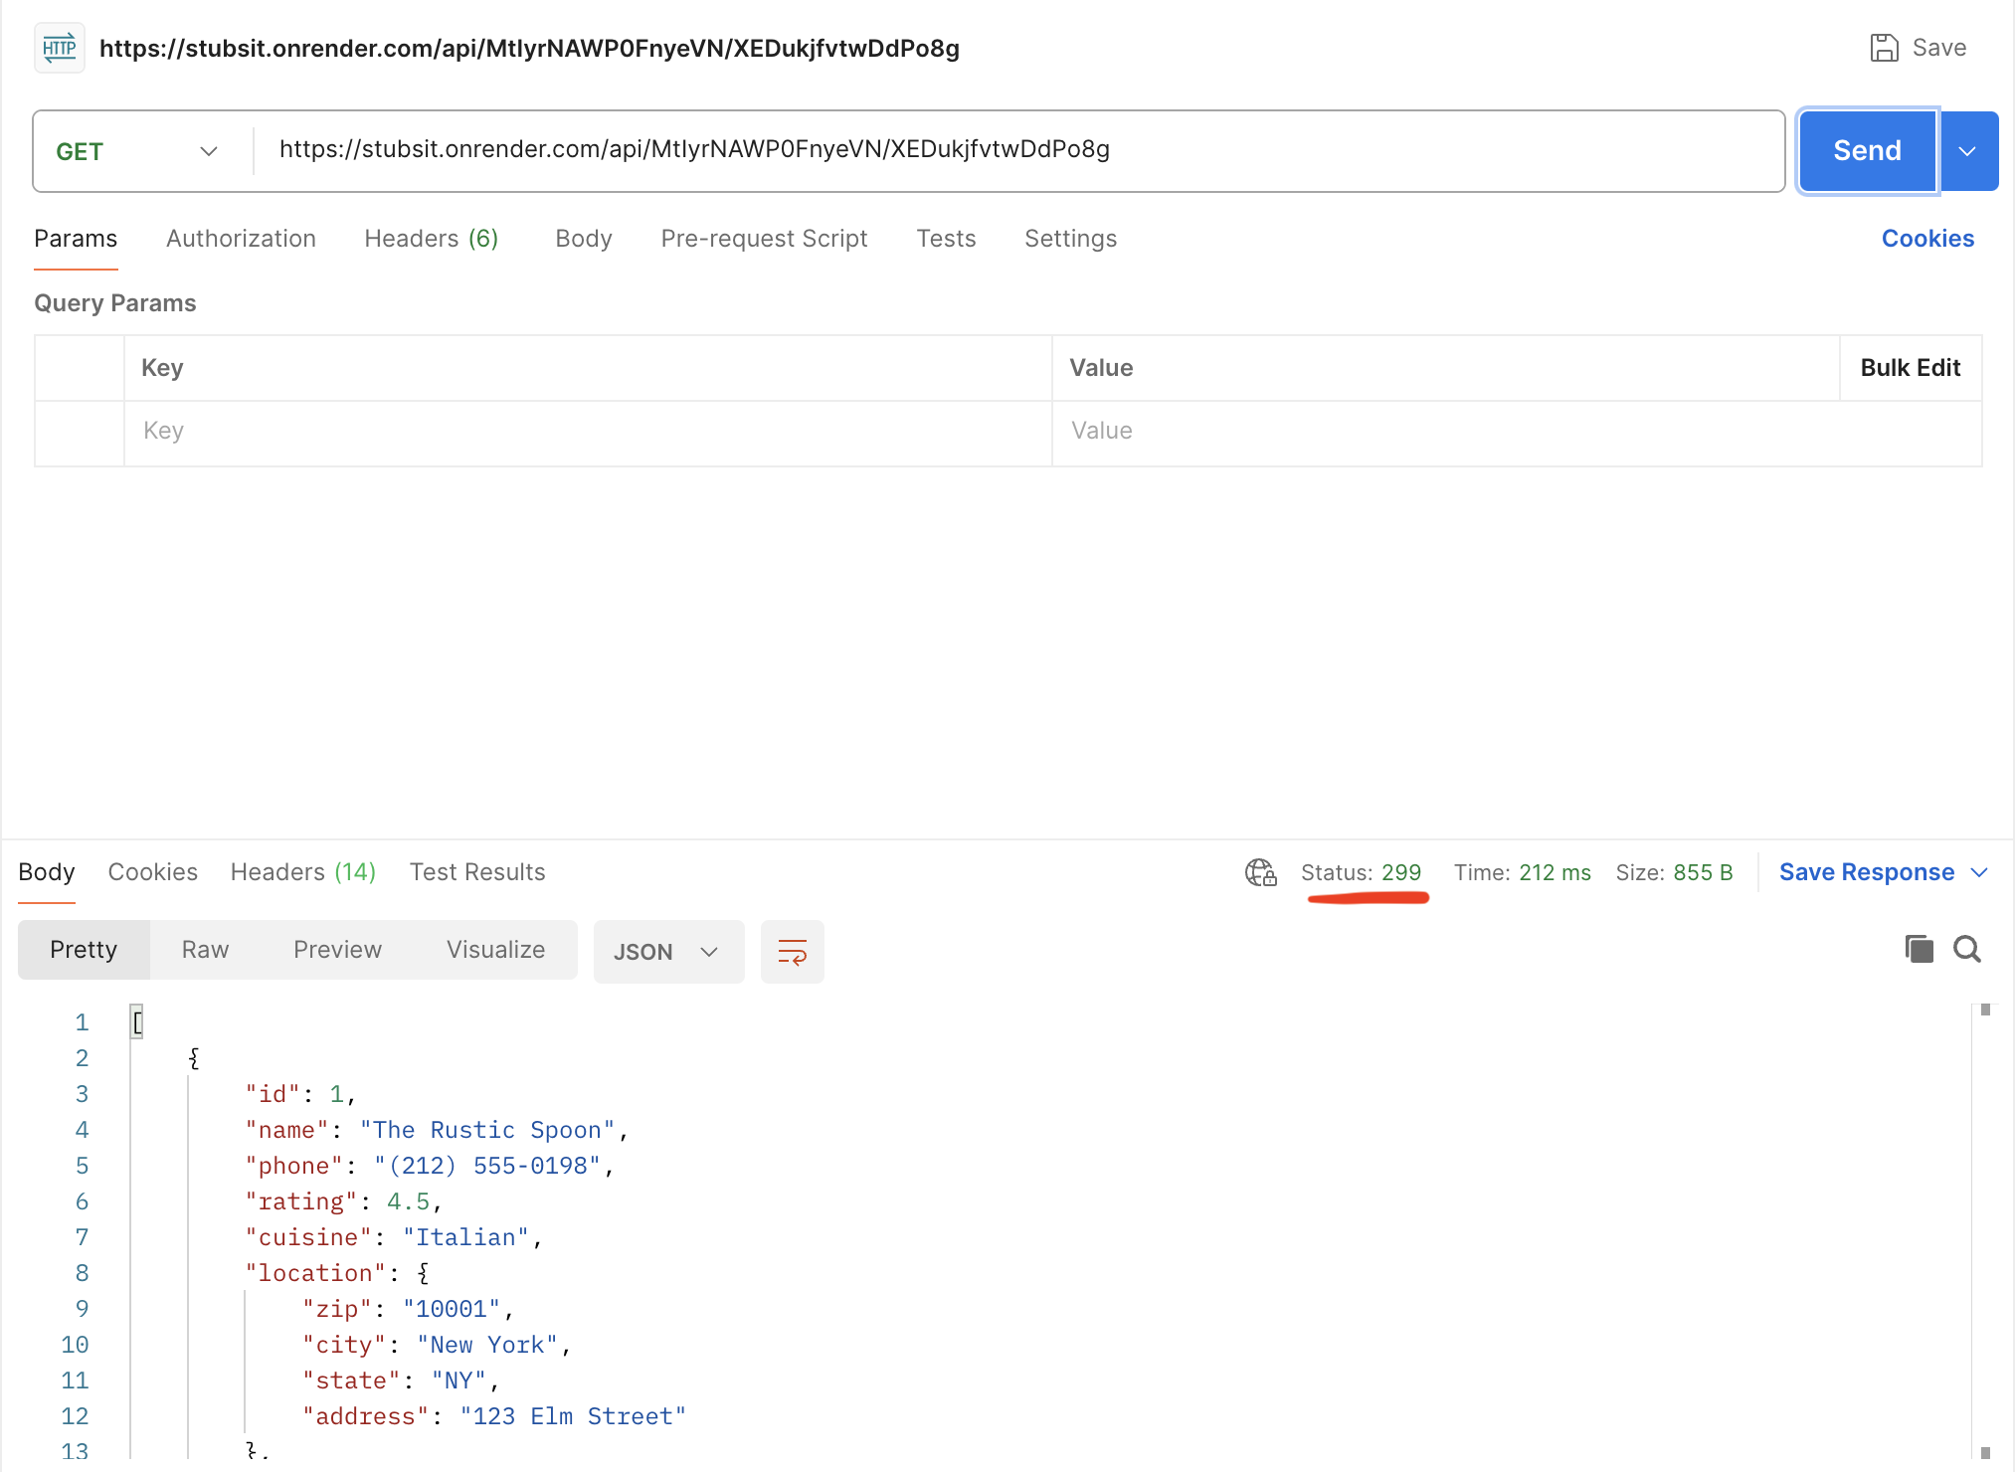Viewport: 2015px width, 1472px height.
Task: Click the network globe lock icon
Action: [1260, 872]
